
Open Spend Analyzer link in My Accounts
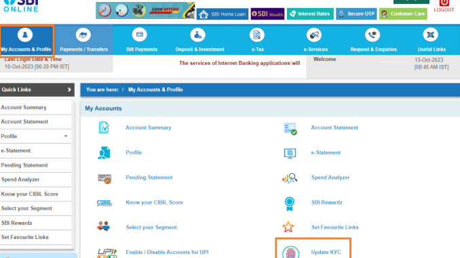click(330, 177)
